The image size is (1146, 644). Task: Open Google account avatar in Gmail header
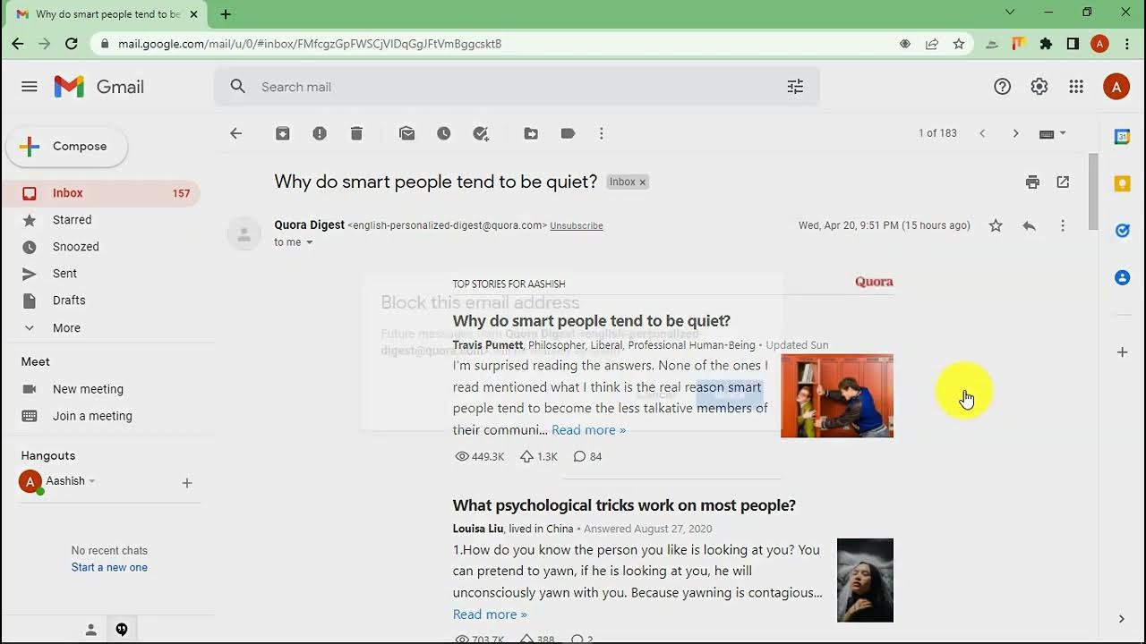coord(1116,87)
